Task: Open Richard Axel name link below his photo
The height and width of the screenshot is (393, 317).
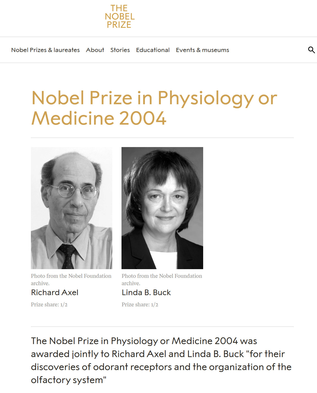Action: point(55,292)
